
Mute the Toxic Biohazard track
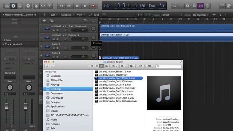(x=54, y=30)
